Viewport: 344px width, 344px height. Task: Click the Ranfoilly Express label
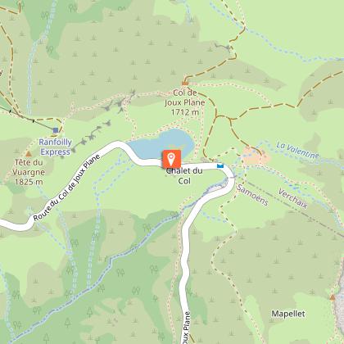pyautogui.click(x=56, y=147)
